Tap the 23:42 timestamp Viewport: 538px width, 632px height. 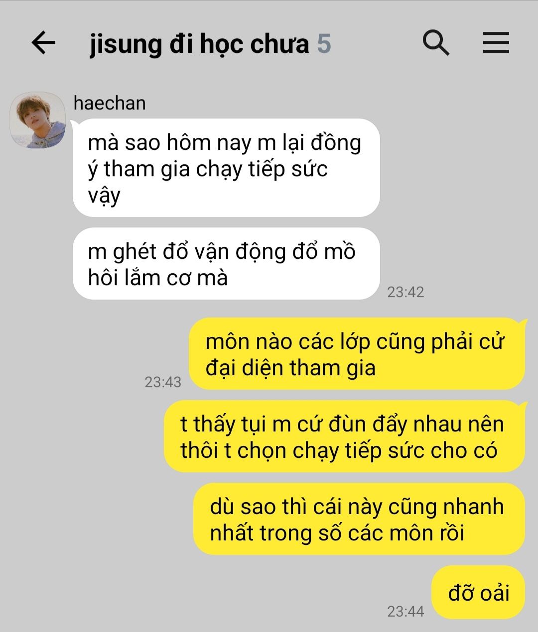pos(405,292)
